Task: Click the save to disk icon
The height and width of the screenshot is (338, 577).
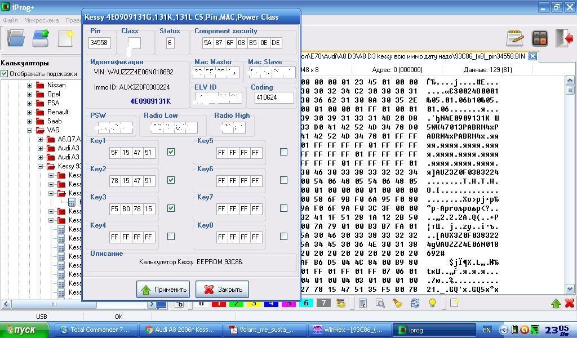Action: 41,38
